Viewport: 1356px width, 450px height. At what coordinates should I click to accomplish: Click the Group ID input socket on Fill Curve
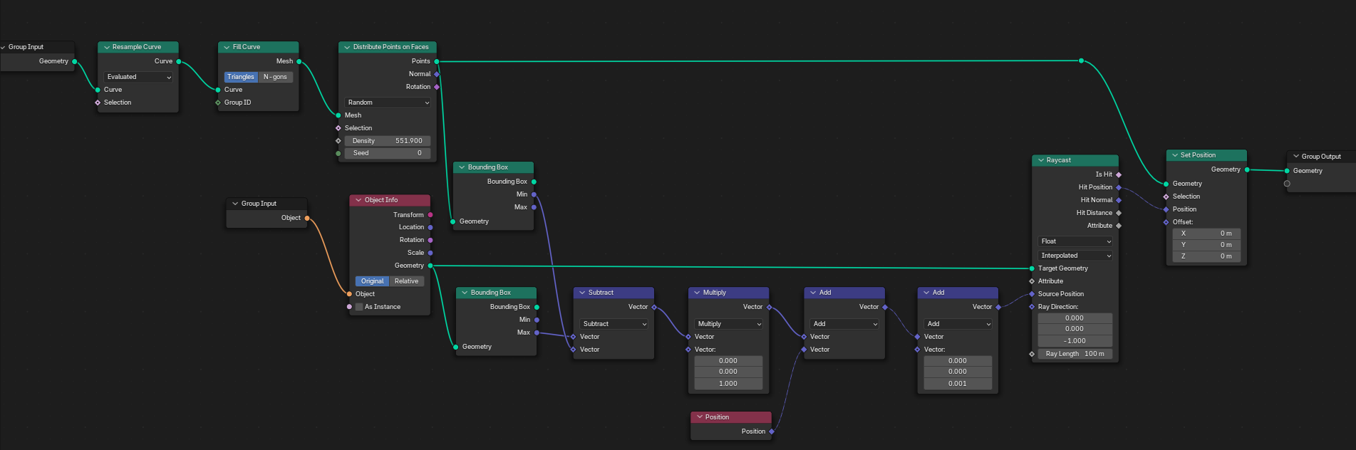coord(218,103)
